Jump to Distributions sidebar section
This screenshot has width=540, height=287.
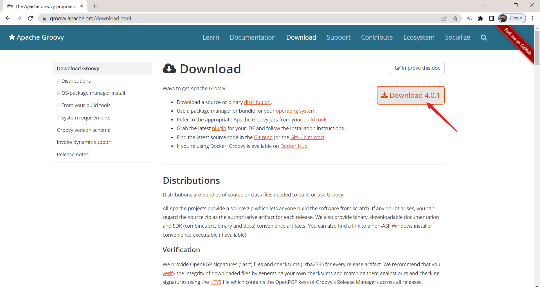point(76,81)
